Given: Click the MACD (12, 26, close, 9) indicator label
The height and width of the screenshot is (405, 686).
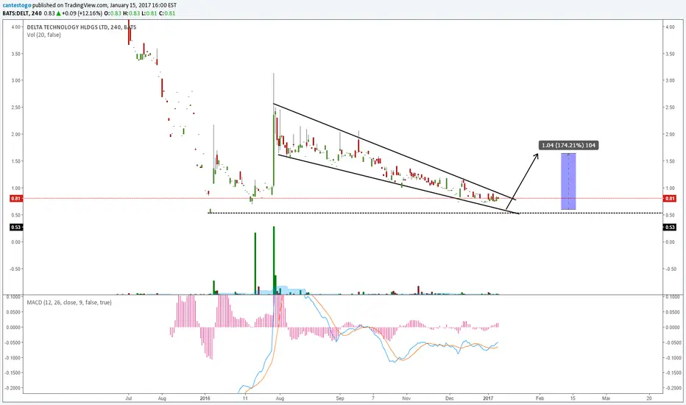Looking at the screenshot, I should point(69,303).
